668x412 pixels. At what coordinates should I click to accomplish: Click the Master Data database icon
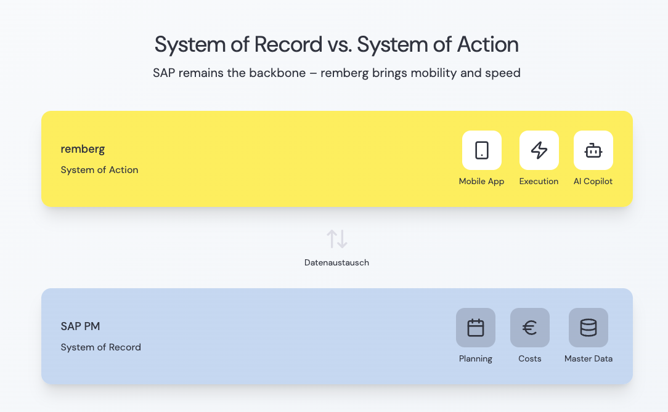589,328
